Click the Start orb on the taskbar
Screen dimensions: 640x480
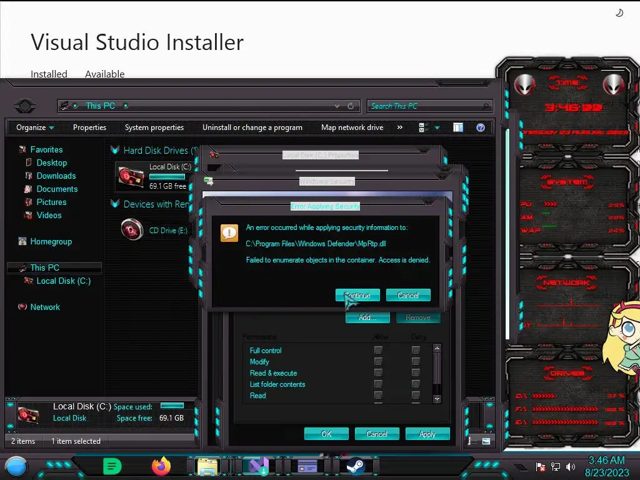(x=16, y=467)
